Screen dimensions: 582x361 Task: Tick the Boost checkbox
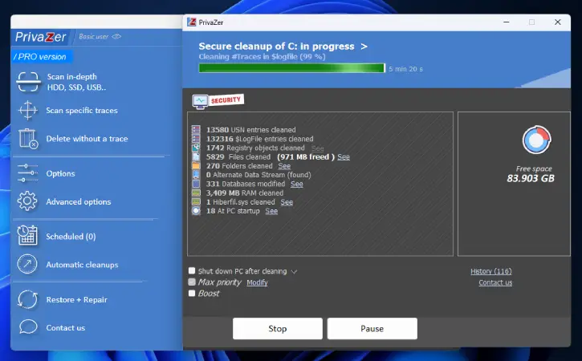coord(192,293)
